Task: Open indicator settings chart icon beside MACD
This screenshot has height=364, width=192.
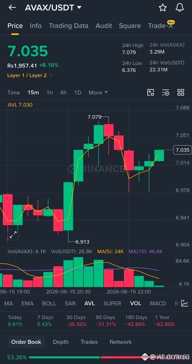Action: 185,303
